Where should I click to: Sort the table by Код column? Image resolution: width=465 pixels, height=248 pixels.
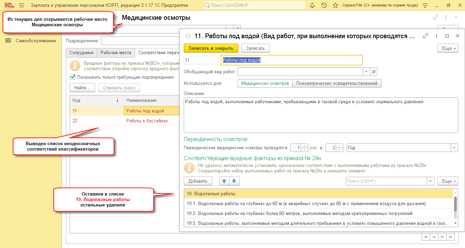(96, 100)
